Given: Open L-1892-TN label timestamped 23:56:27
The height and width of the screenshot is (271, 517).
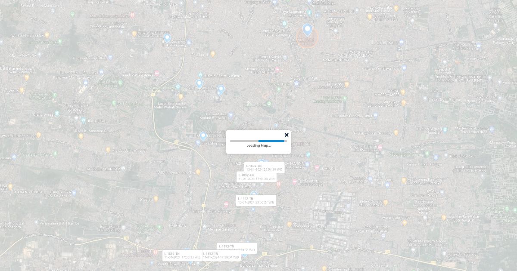Looking at the screenshot, I should pos(256,200).
